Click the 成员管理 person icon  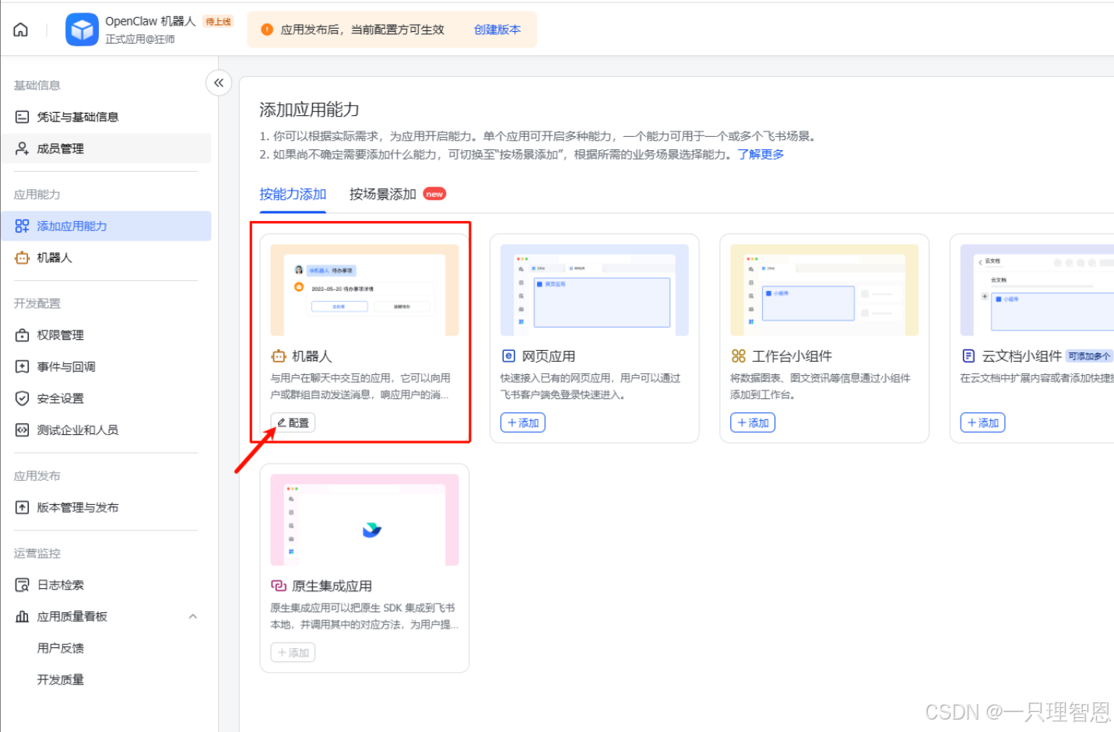pyautogui.click(x=23, y=149)
